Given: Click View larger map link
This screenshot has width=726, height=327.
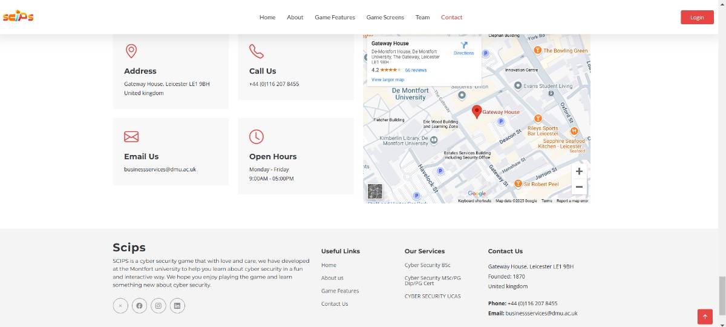Looking at the screenshot, I should click(x=388, y=79).
